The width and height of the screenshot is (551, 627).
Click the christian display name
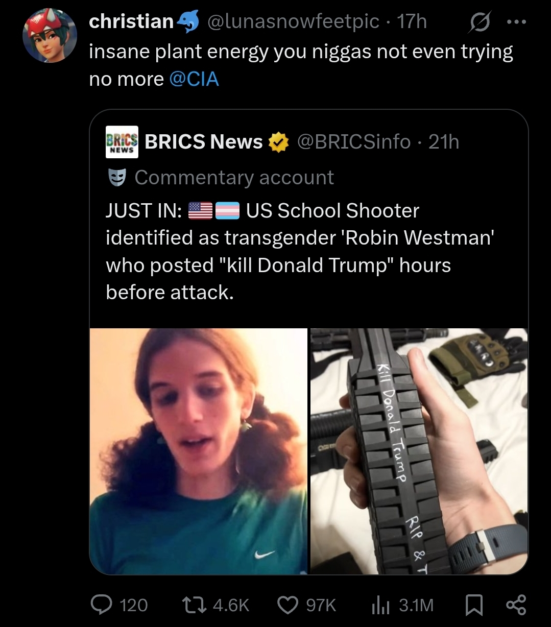pyautogui.click(x=131, y=21)
